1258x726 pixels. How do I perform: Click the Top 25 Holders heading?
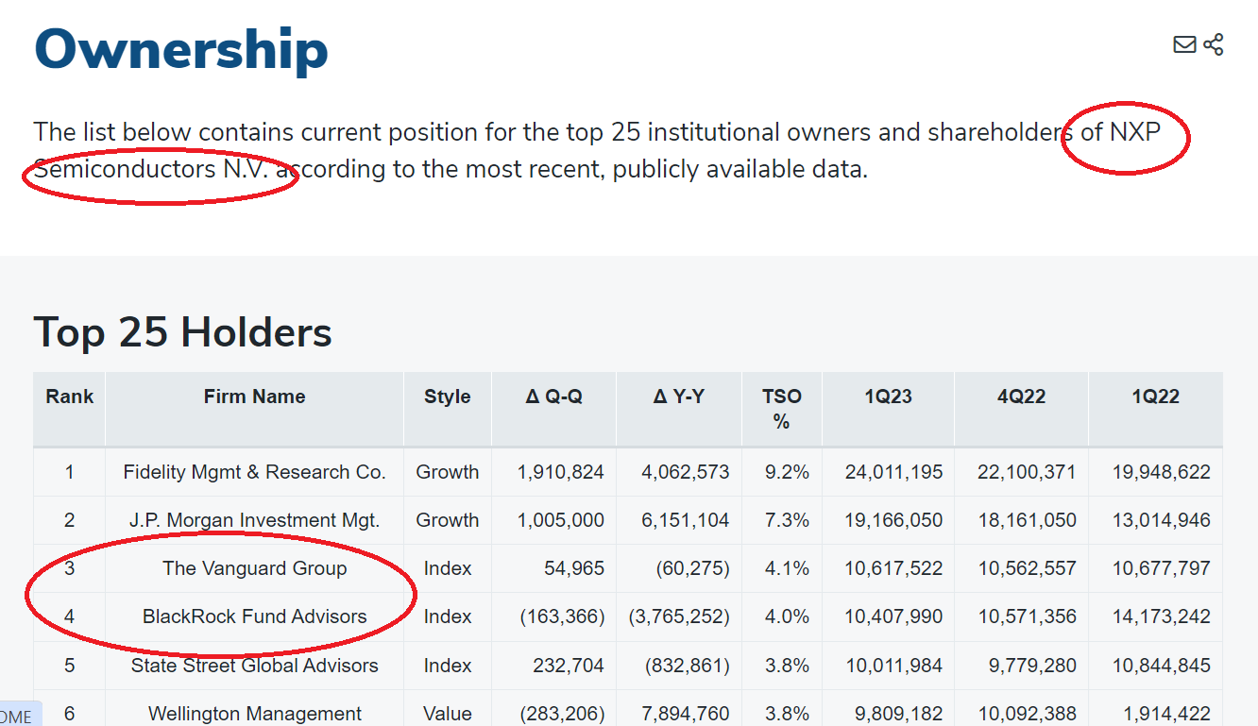(x=183, y=332)
